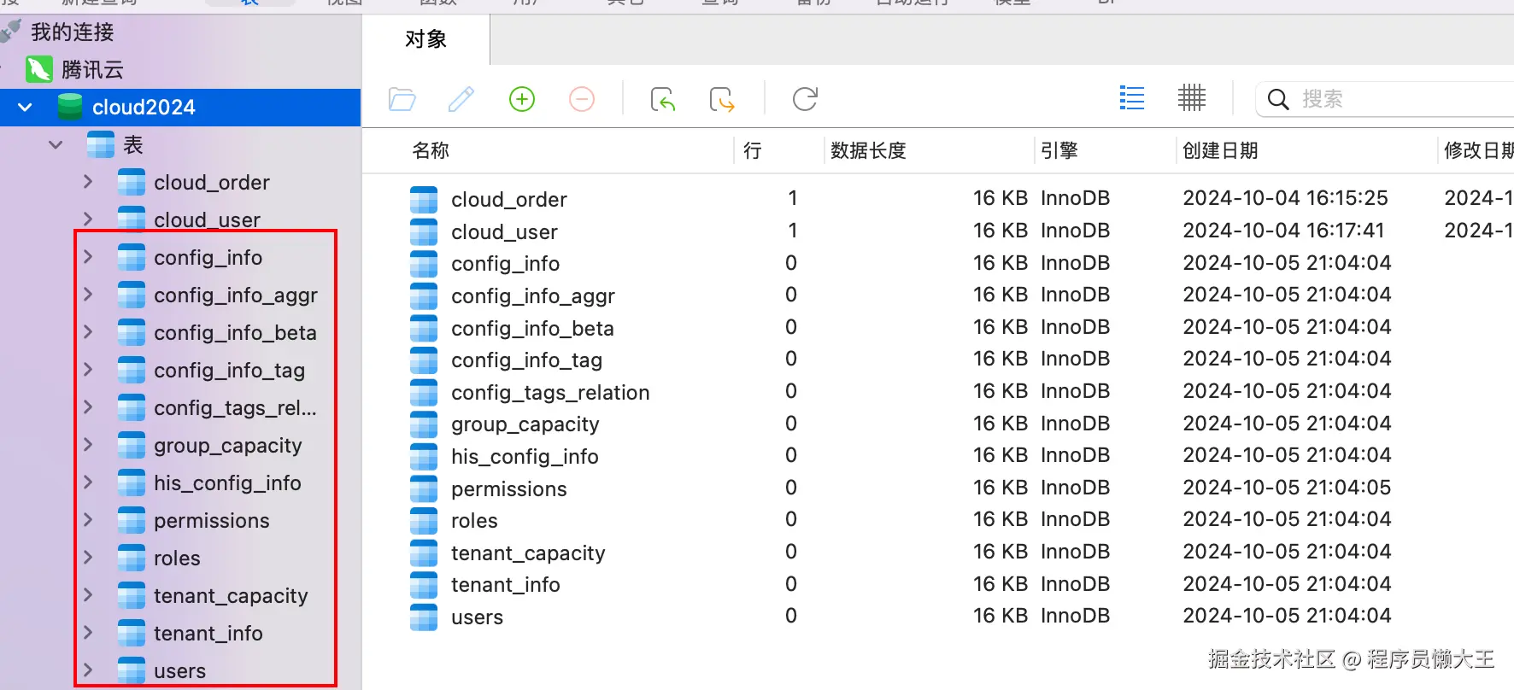Expand roles in the sidebar tree
Viewport: 1514px width, 690px height.
88,558
